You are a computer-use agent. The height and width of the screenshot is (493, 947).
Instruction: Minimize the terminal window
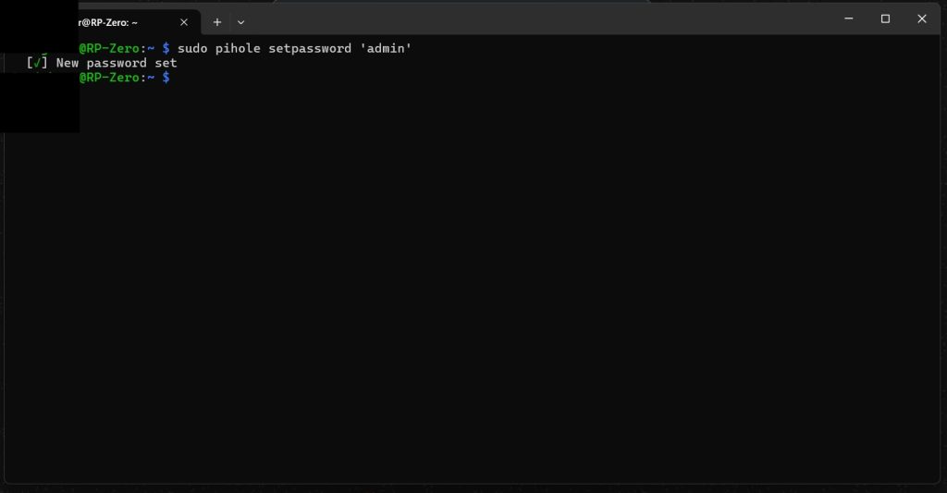pyautogui.click(x=849, y=18)
